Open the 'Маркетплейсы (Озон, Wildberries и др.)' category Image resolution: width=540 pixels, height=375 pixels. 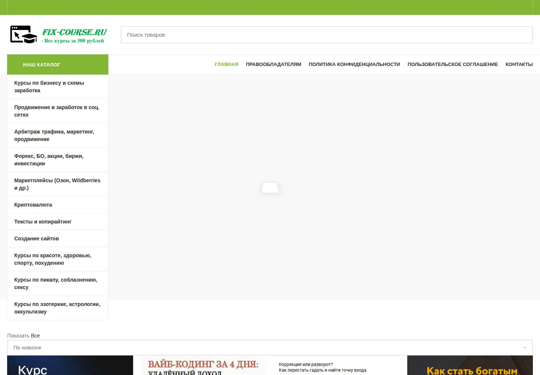coord(58,184)
